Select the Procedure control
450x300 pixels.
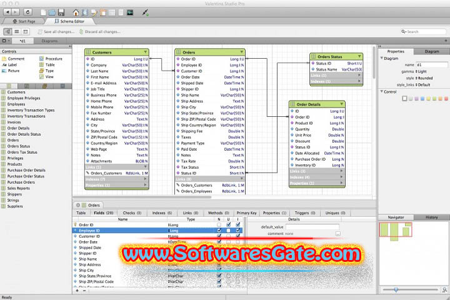pyautogui.click(x=51, y=59)
